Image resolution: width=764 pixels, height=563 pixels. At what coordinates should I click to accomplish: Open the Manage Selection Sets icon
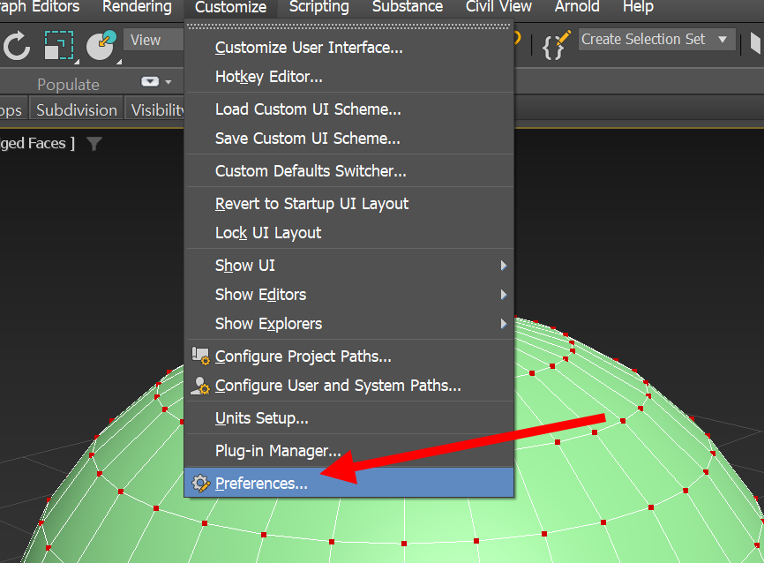tap(556, 45)
